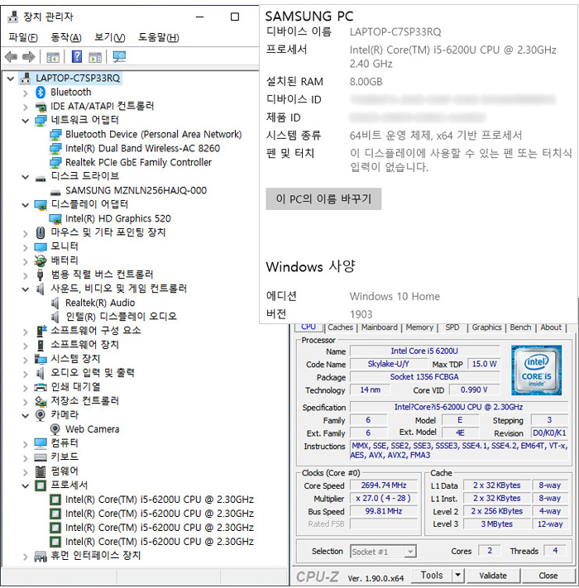Open the Graphics tab in CPU-Z

pyautogui.click(x=486, y=327)
